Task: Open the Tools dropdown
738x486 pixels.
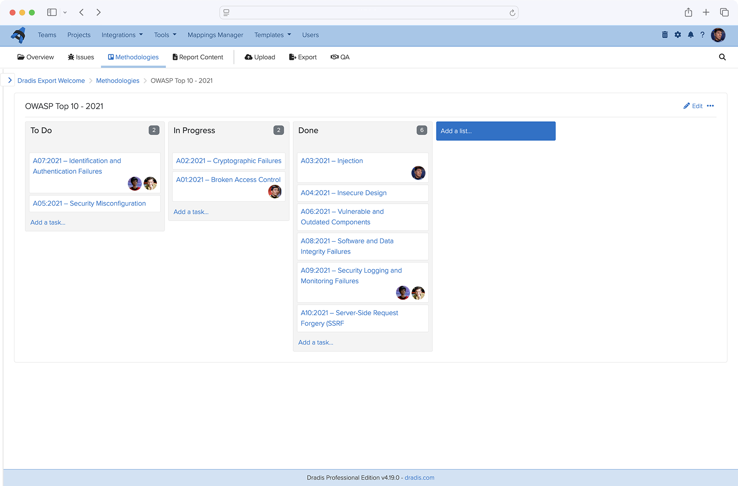Action: pos(164,35)
